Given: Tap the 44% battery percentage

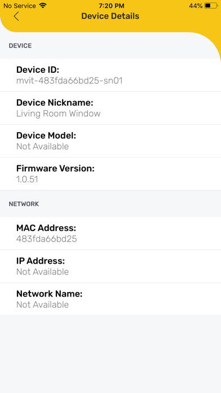Looking at the screenshot, I should (196, 6).
